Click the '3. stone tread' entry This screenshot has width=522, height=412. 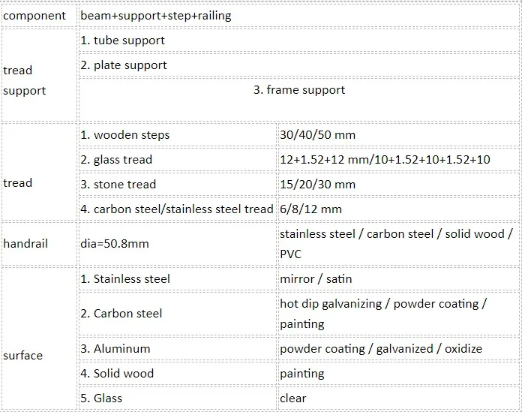pyautogui.click(x=118, y=184)
